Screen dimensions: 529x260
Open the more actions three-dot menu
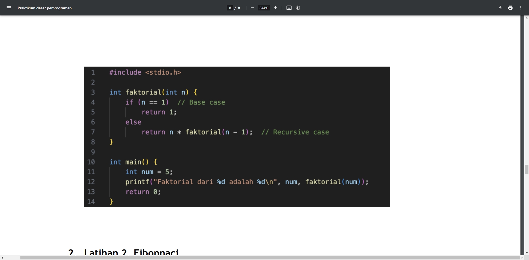point(520,8)
